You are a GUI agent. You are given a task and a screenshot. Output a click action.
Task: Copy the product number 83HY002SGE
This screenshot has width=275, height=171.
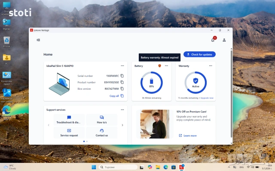(x=122, y=82)
